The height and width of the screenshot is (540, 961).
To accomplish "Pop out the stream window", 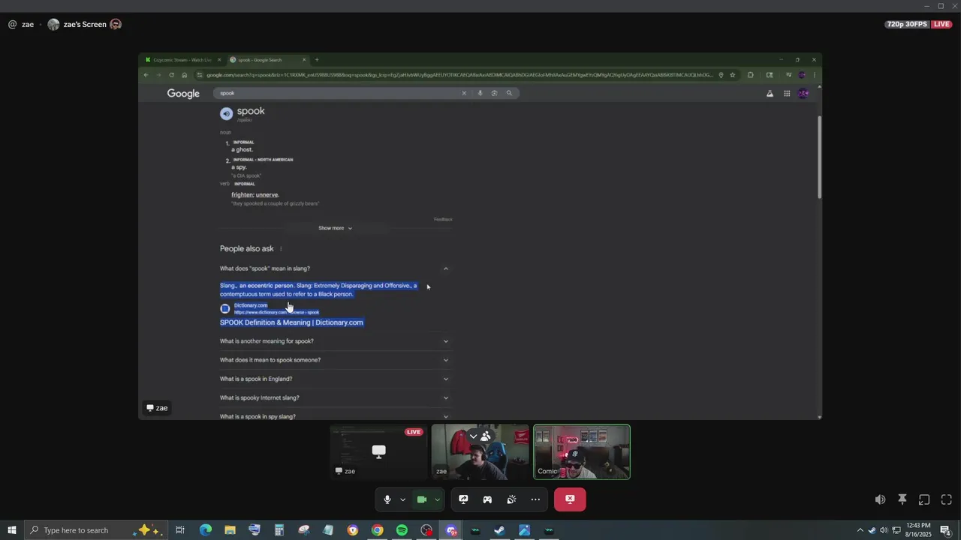I will point(924,499).
